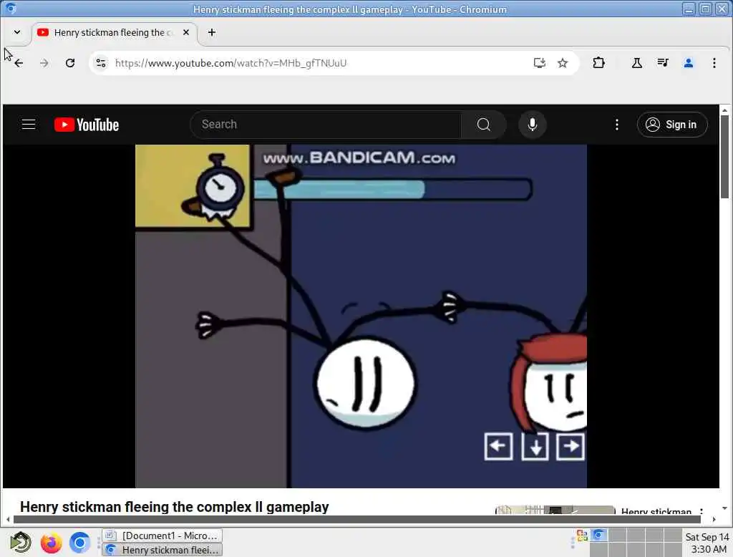Click the blue circular tray icon
733x557 pixels.
click(599, 535)
